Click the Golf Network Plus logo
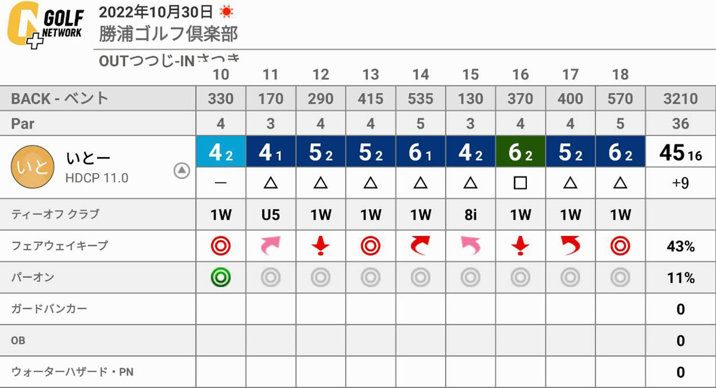Screen dimensions: 716x388 point(45,26)
